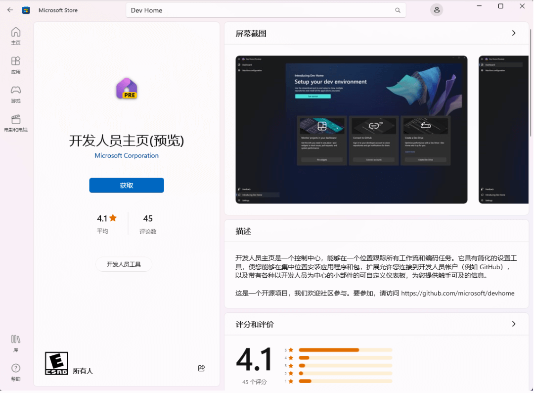Open the 库 (Library) icon in sidebar
This screenshot has width=534, height=393.
click(15, 340)
